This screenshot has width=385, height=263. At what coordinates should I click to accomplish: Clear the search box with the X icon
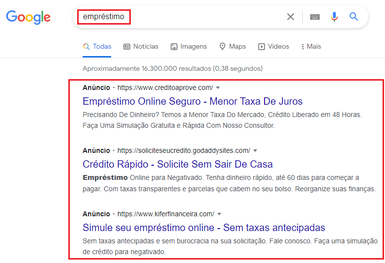click(x=291, y=17)
